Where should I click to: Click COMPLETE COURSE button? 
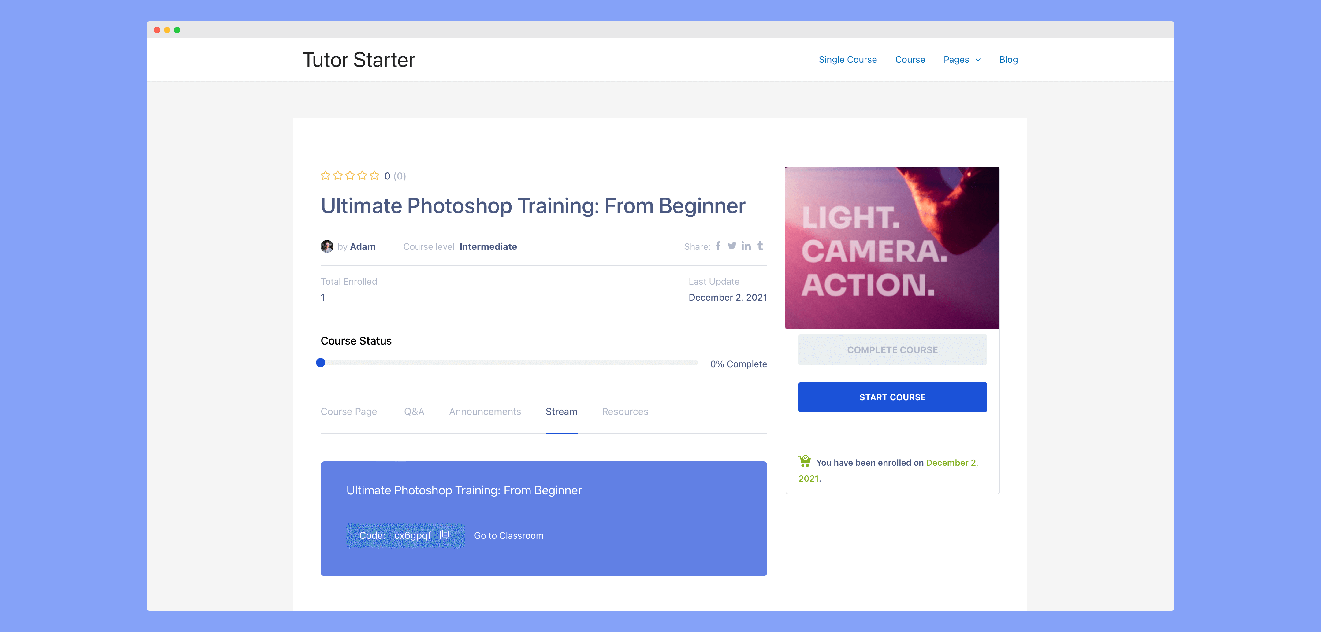click(892, 349)
